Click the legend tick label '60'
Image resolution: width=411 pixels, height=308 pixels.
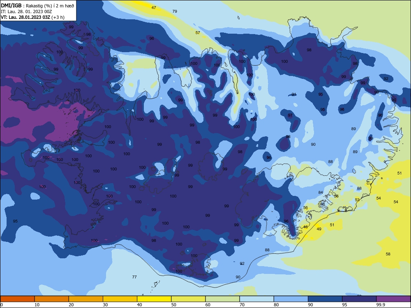208,305
